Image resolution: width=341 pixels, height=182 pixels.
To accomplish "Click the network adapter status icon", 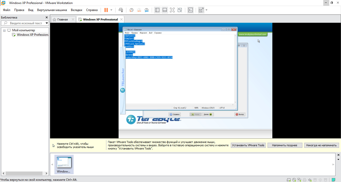I will coord(299,179).
